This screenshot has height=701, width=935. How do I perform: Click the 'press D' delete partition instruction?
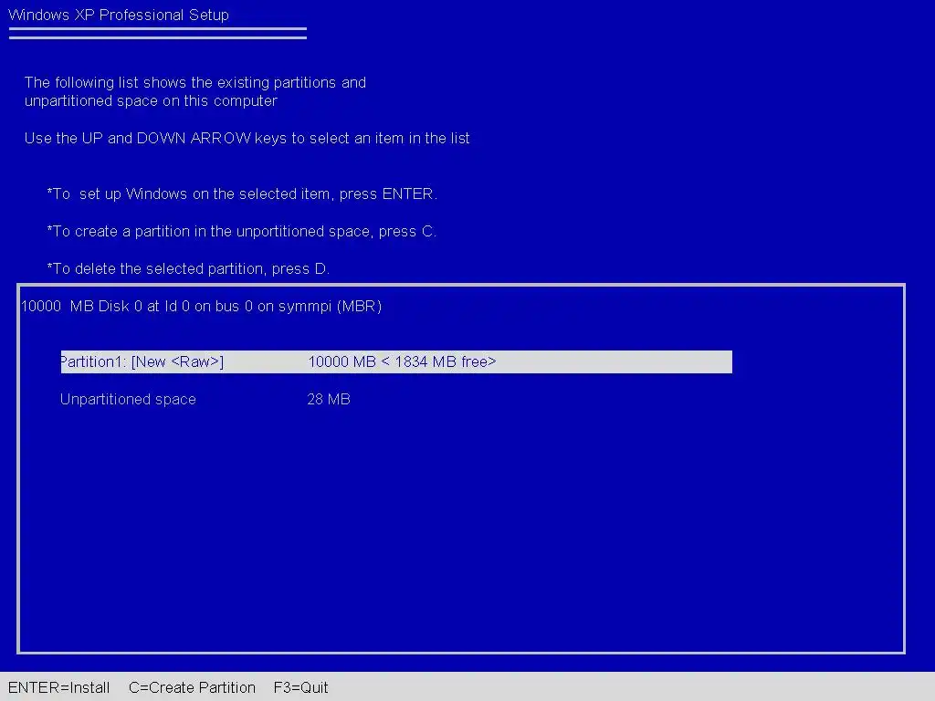[188, 269]
